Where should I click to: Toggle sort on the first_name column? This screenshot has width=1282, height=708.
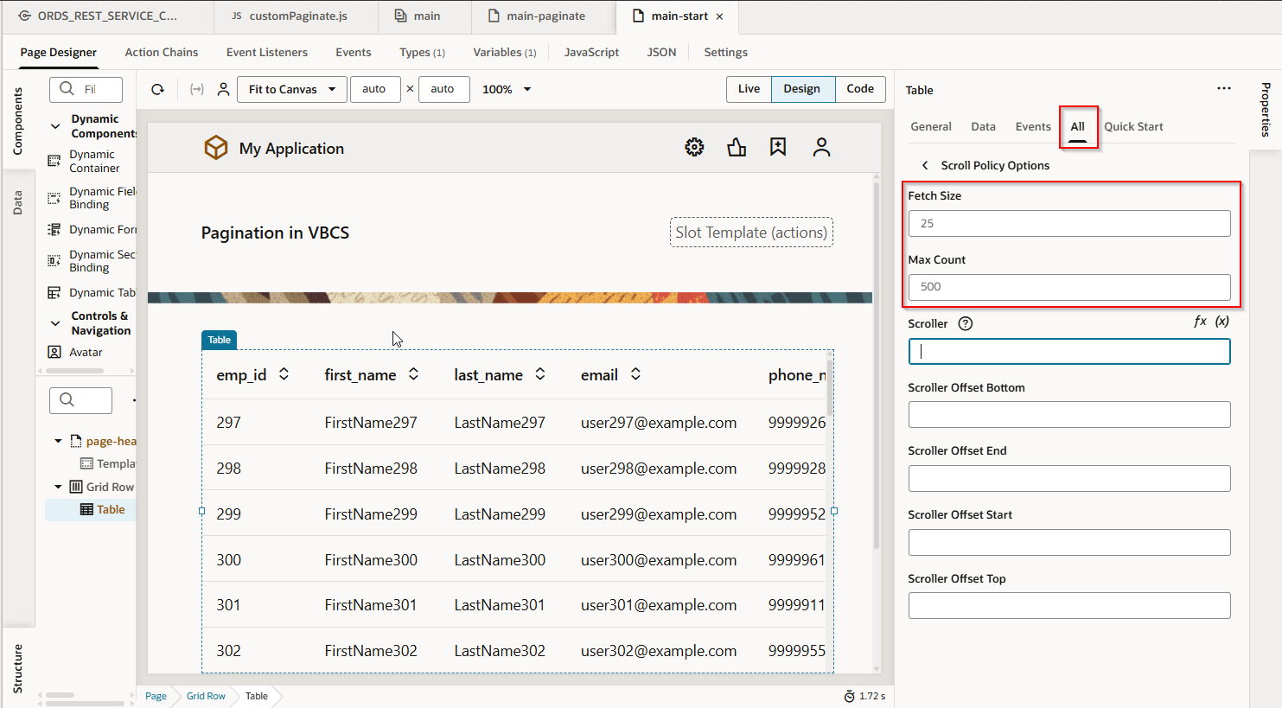pos(414,374)
